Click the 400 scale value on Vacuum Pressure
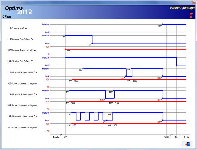 click(47, 46)
